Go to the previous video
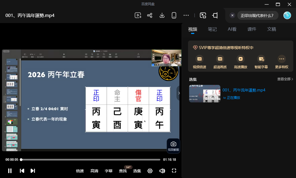296x178 pixels. tap(22, 171)
